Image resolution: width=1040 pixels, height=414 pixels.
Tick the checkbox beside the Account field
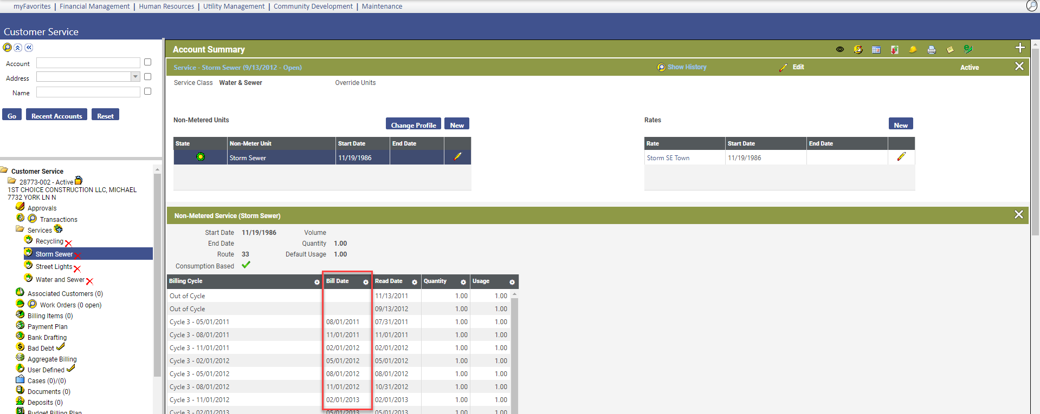(147, 62)
